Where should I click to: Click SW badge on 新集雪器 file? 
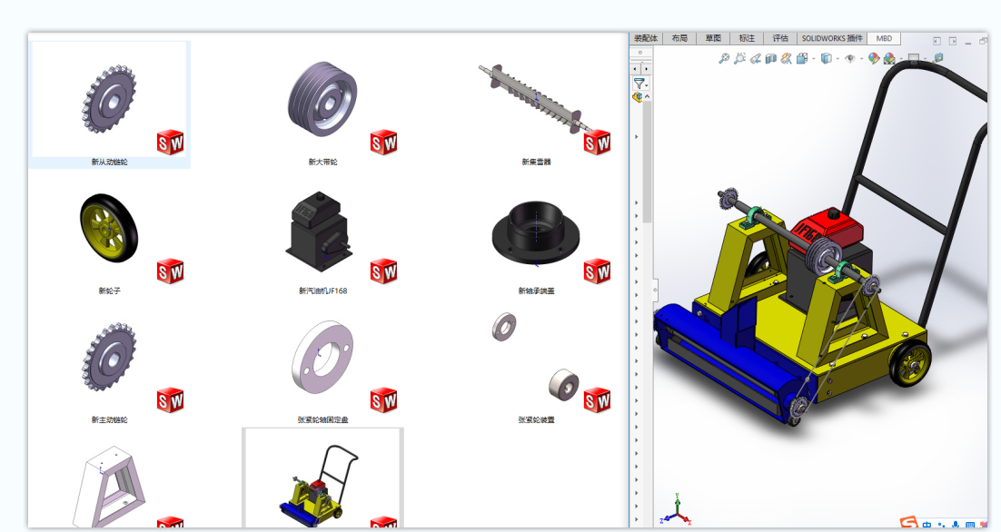coord(597,143)
